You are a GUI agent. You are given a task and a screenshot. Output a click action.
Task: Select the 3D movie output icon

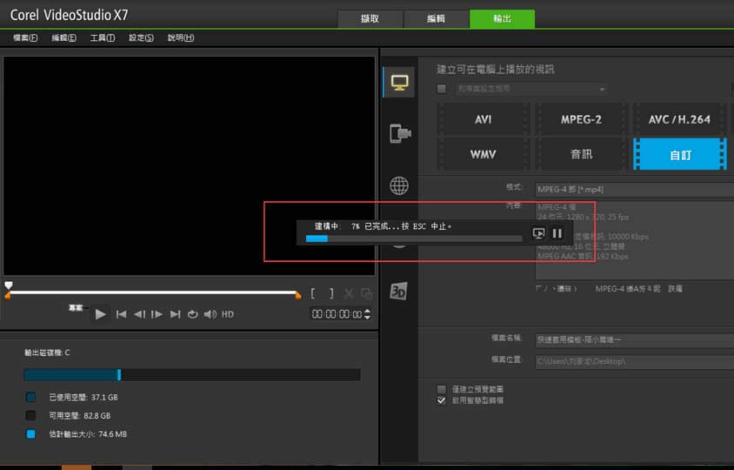click(399, 291)
